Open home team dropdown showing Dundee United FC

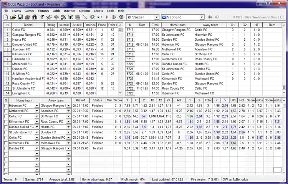click(x=37, y=127)
